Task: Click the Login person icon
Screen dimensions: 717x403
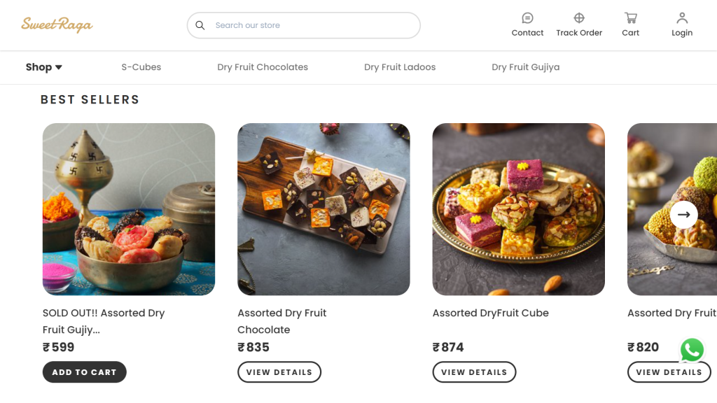Action: pyautogui.click(x=682, y=18)
